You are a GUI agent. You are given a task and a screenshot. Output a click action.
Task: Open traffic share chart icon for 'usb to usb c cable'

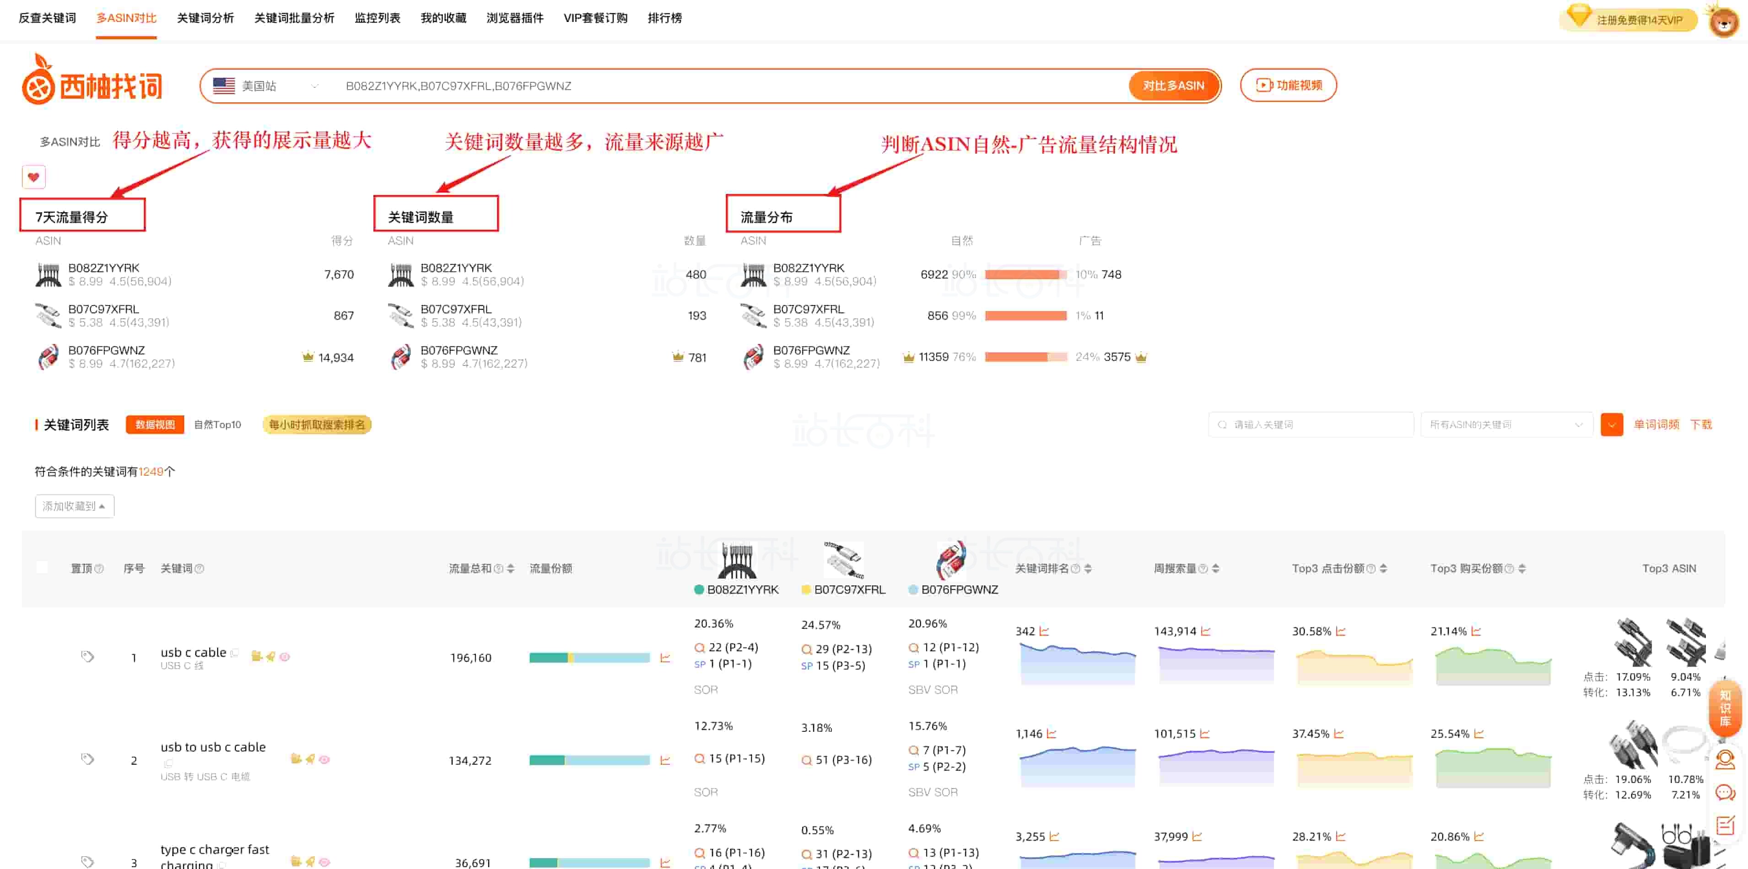tap(665, 761)
